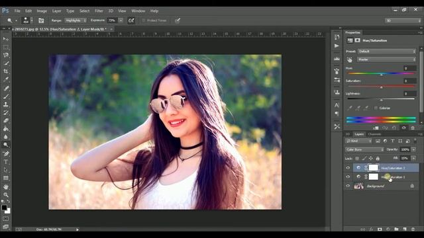
Task: Select the Layers tab
Action: (x=359, y=134)
